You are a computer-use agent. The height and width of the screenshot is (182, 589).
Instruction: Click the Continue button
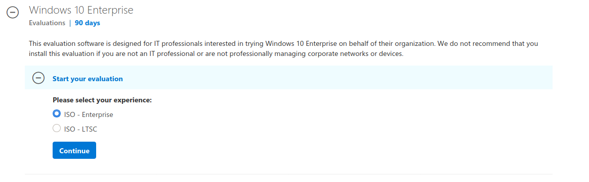pos(74,150)
